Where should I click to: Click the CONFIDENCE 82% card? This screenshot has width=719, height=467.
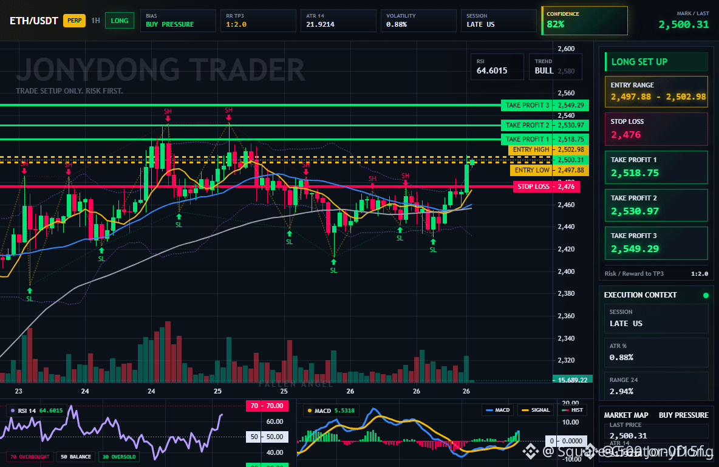click(x=584, y=21)
